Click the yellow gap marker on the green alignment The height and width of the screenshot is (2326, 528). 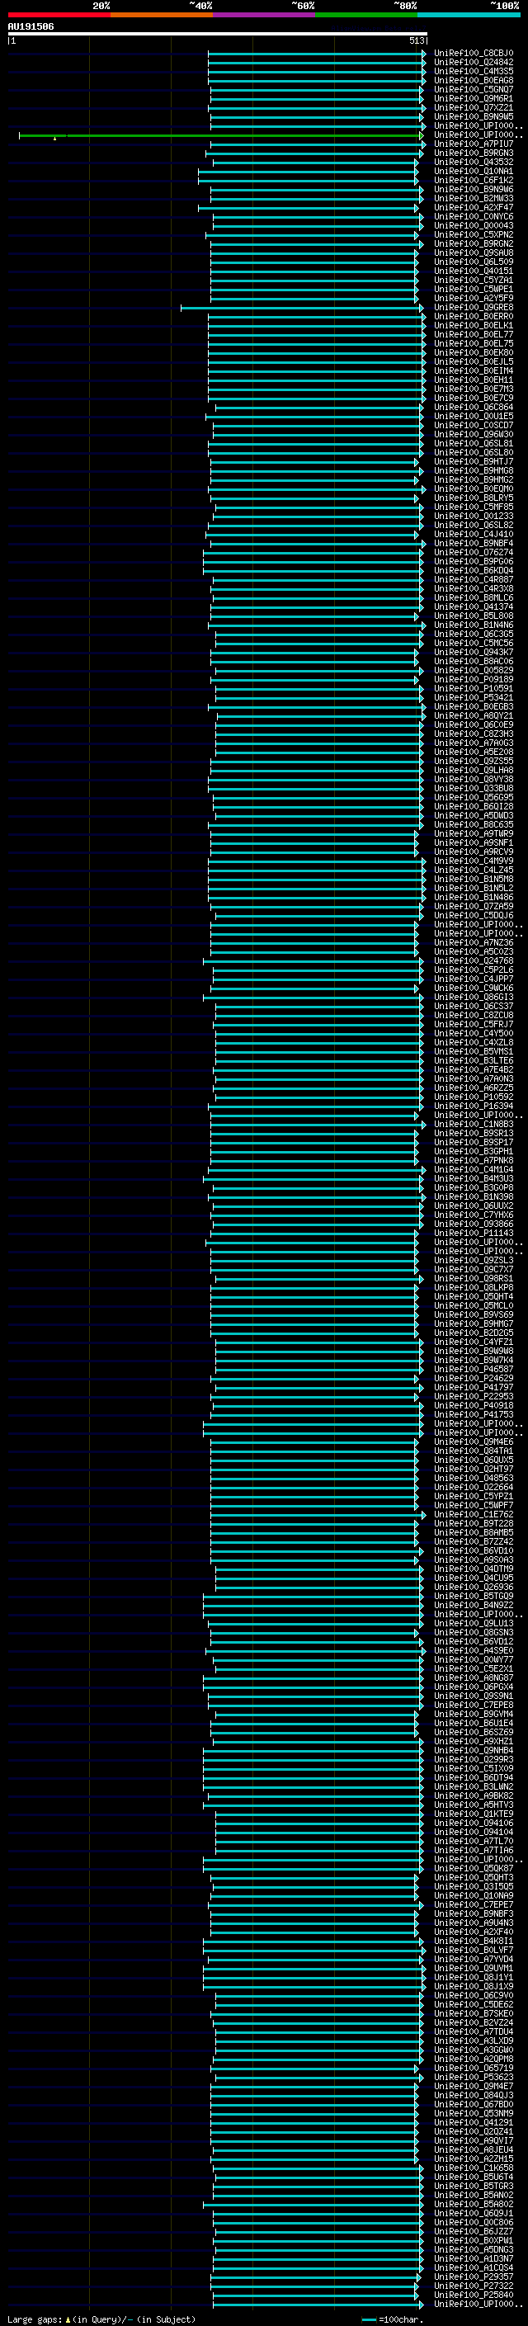point(54,138)
